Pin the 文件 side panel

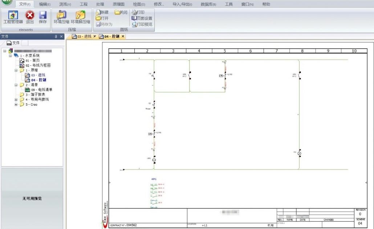coord(56,37)
